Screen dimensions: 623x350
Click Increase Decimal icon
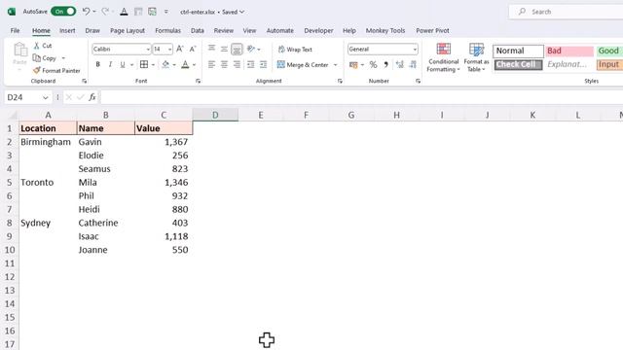(x=400, y=65)
